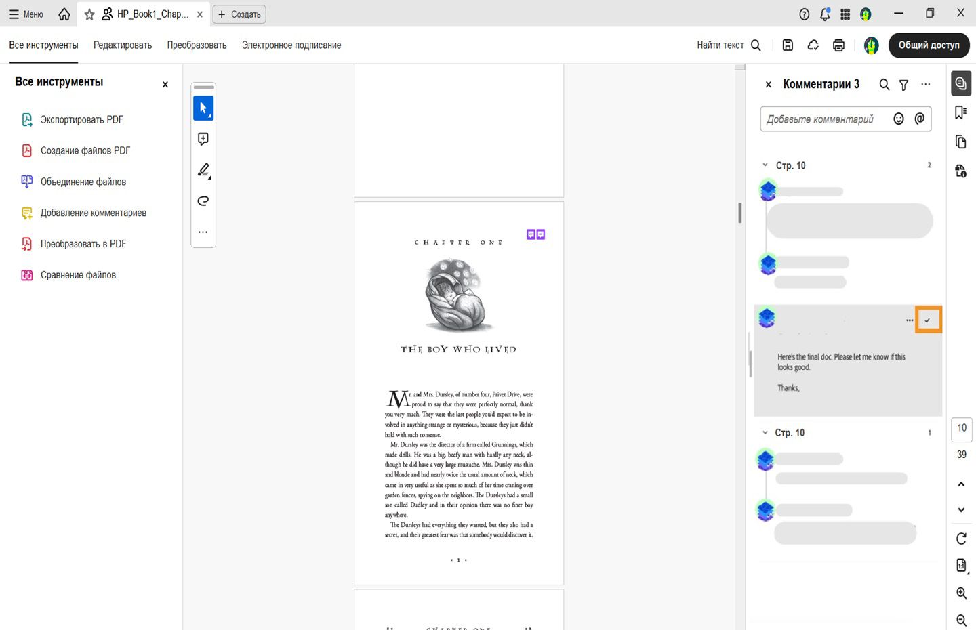The image size is (976, 630).
Task: Open the Комментарии panel options menu
Action: (x=926, y=85)
